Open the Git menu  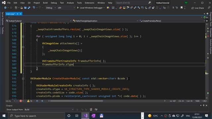(x=29, y=3)
